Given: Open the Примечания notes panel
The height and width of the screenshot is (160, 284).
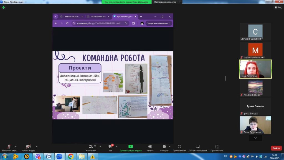Looking at the screenshot, I should pyautogui.click(x=217, y=148).
